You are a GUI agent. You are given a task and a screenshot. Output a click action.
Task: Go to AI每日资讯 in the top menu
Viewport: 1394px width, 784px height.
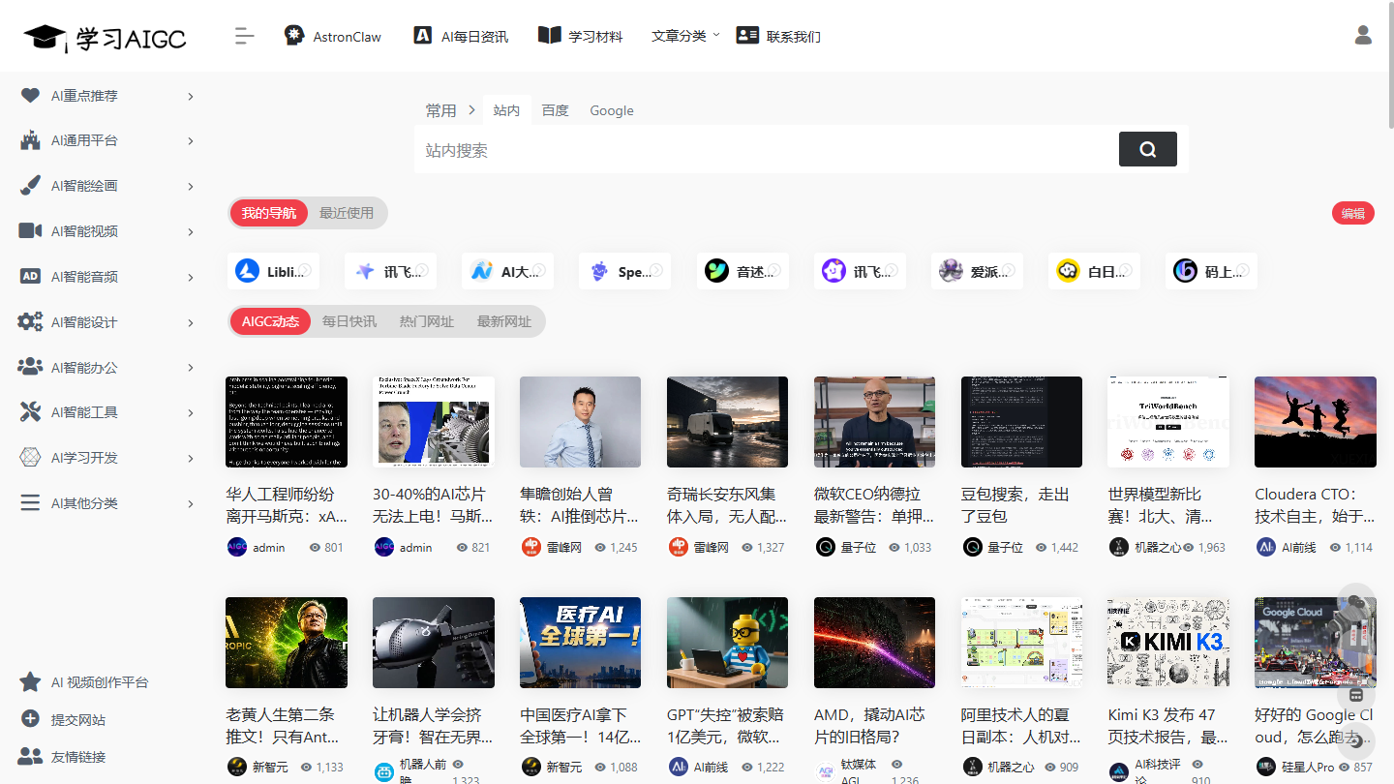461,36
